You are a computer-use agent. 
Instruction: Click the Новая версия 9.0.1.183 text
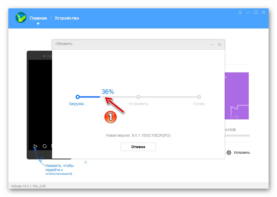[138, 135]
